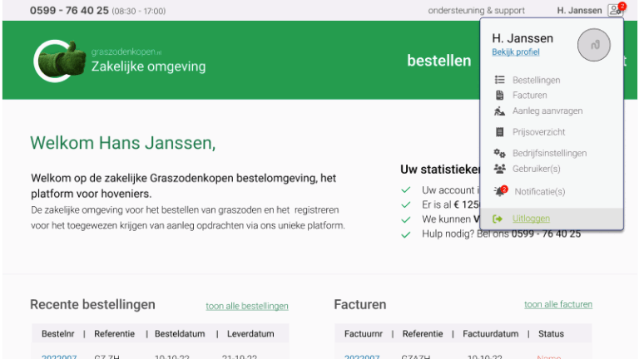Viewport: 639px width, 359px height.
Task: Click the Bedrijfsinstellingen gears icon
Action: tap(499, 153)
